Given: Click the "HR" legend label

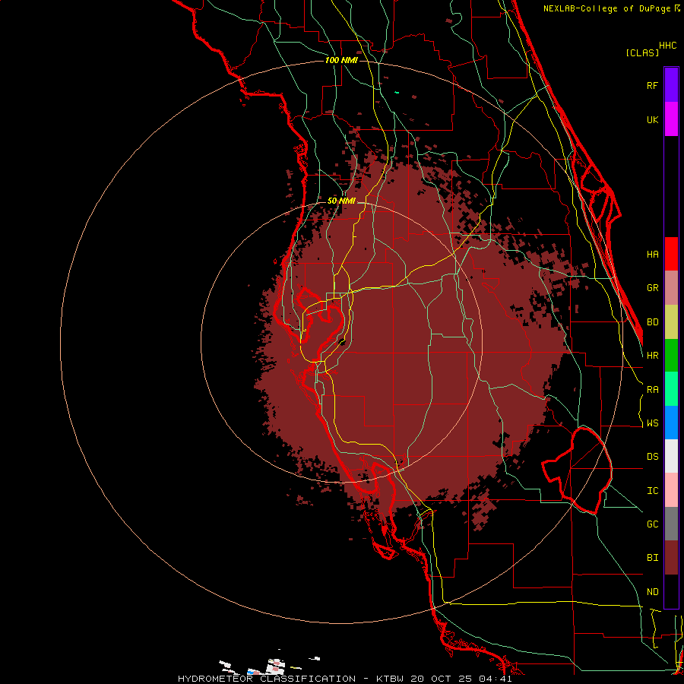Looking at the screenshot, I should tap(652, 356).
